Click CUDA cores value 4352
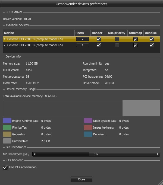The image size is (163, 185). click(x=29, y=70)
